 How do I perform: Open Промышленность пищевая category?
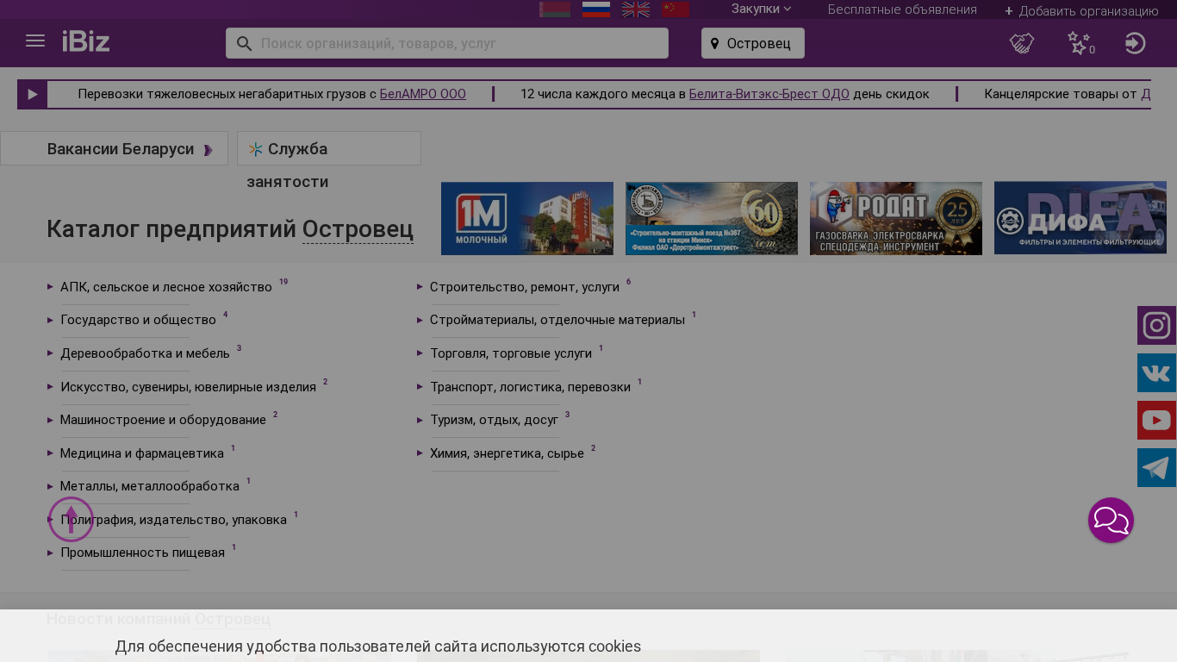(142, 553)
